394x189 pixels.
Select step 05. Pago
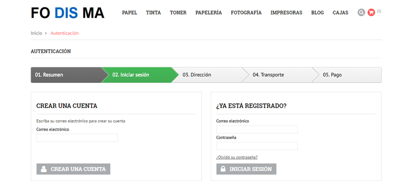point(348,75)
